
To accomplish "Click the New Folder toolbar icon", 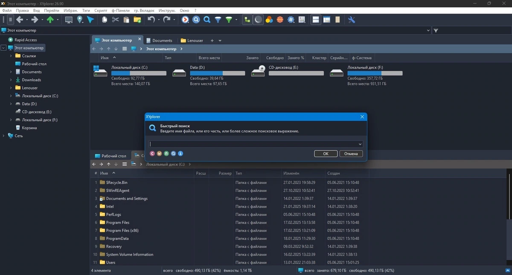I will pyautogui.click(x=137, y=20).
